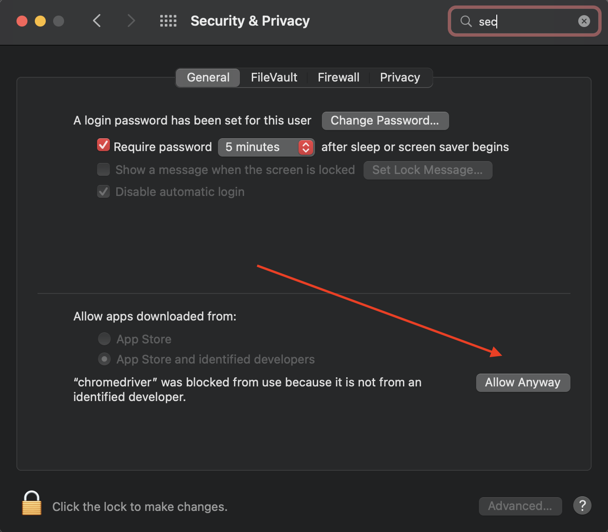
Task: Click the Allow Anyway button
Action: 523,382
